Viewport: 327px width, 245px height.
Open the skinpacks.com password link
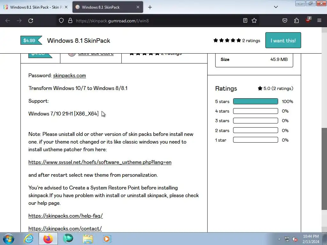click(69, 75)
